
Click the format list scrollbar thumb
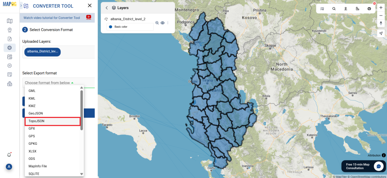(x=82, y=110)
